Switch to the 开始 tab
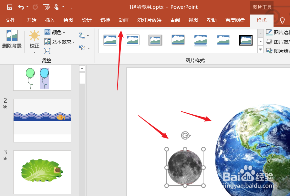This screenshot has width=290, height=196. coord(31,20)
